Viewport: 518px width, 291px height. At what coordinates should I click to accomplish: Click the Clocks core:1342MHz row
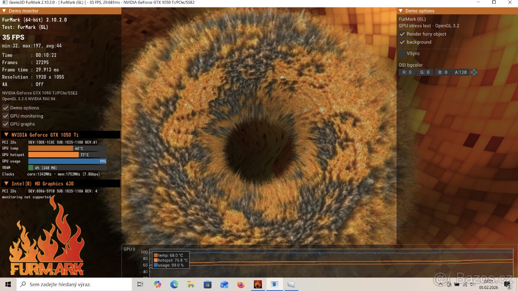[x=51, y=174]
